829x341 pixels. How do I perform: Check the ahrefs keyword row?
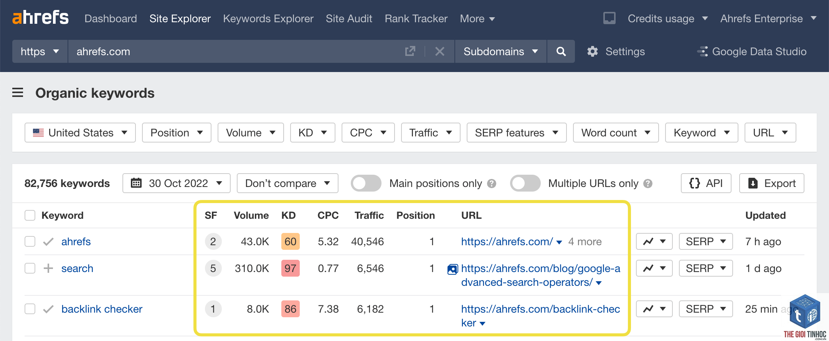[30, 241]
